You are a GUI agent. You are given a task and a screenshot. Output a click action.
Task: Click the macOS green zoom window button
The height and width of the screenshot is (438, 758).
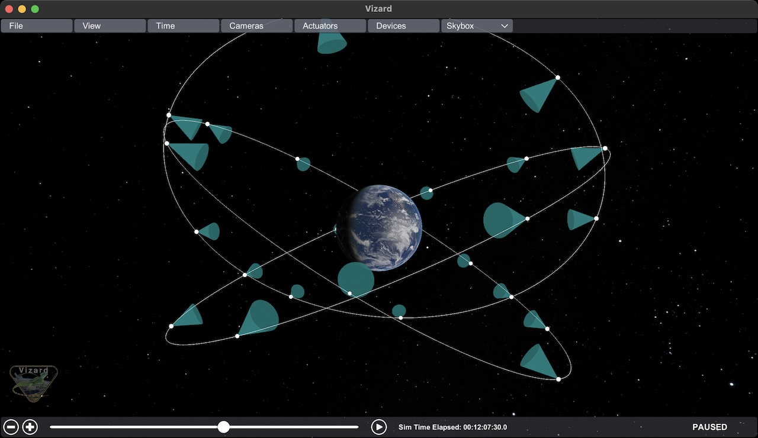pyautogui.click(x=35, y=9)
